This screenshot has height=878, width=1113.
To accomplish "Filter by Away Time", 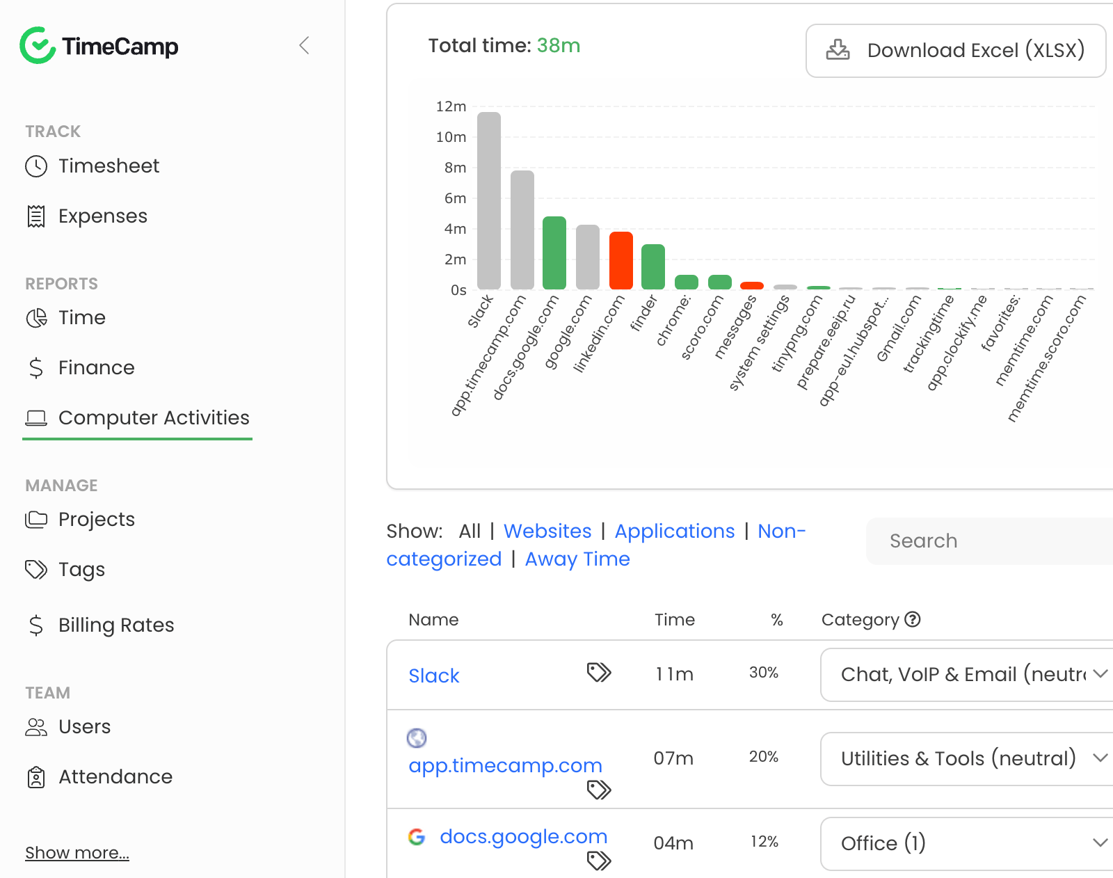I will click(577, 559).
